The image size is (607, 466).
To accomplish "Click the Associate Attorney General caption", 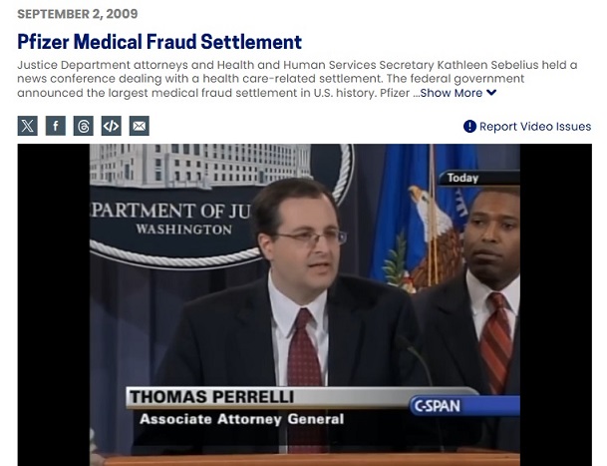I will pyautogui.click(x=241, y=419).
